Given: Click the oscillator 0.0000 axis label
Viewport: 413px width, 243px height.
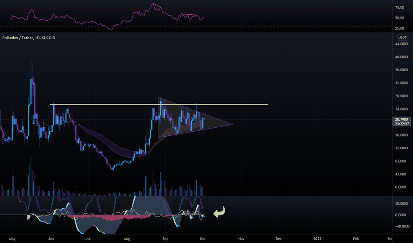Looking at the screenshot, I should pos(400,215).
